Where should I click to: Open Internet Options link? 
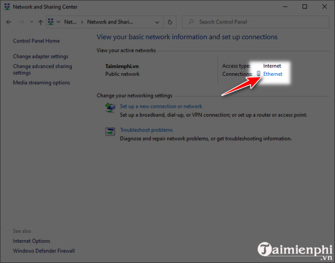[31, 241]
